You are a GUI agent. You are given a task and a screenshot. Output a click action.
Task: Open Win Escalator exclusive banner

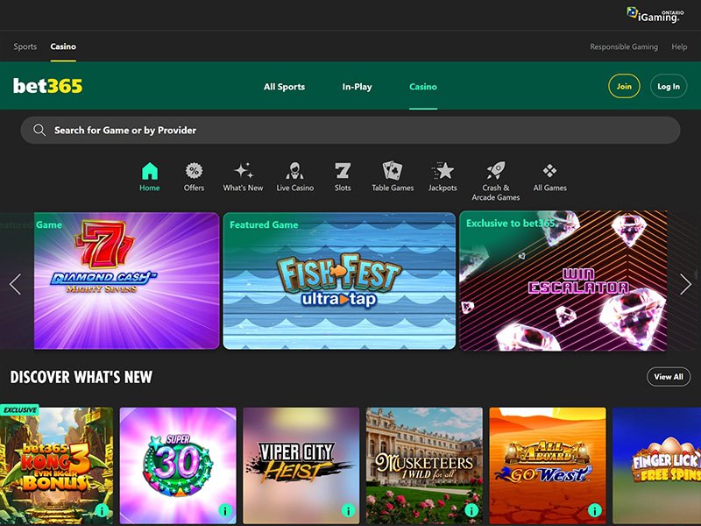563,281
